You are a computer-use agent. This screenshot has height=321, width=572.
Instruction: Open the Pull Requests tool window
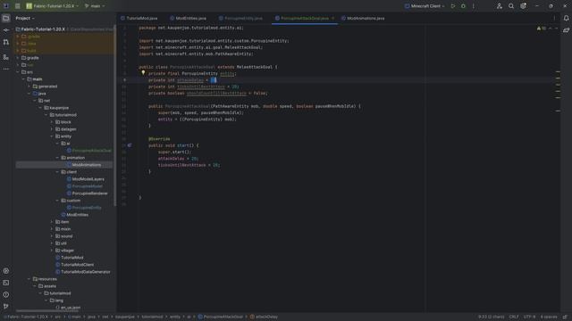tap(6, 42)
